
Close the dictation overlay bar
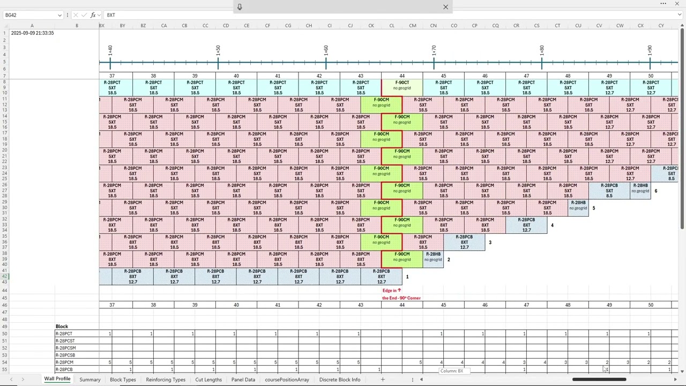445,7
